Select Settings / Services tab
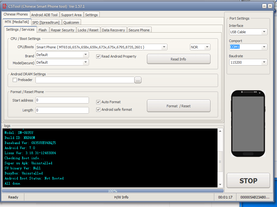 click(x=20, y=29)
